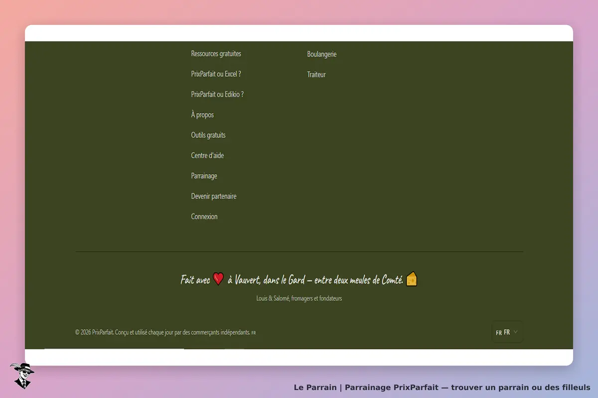
Task: Click the 'Louis & Salomé, fromagers et fondateurs' text
Action: [299, 298]
